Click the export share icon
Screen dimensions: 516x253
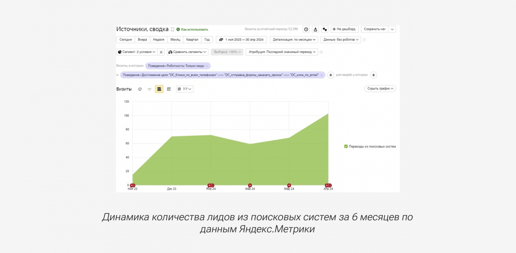tap(315, 29)
